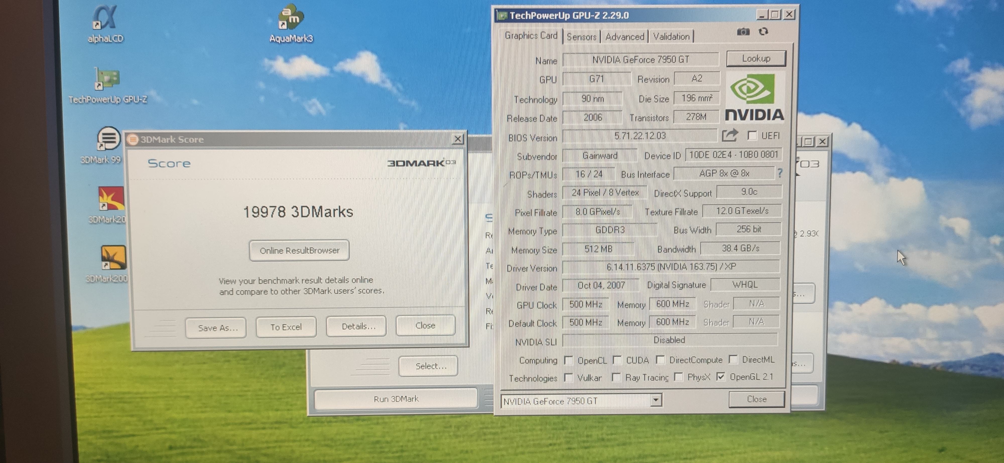Refresh GPU-Z data with the refresh icon
The height and width of the screenshot is (463, 1004).
[763, 32]
